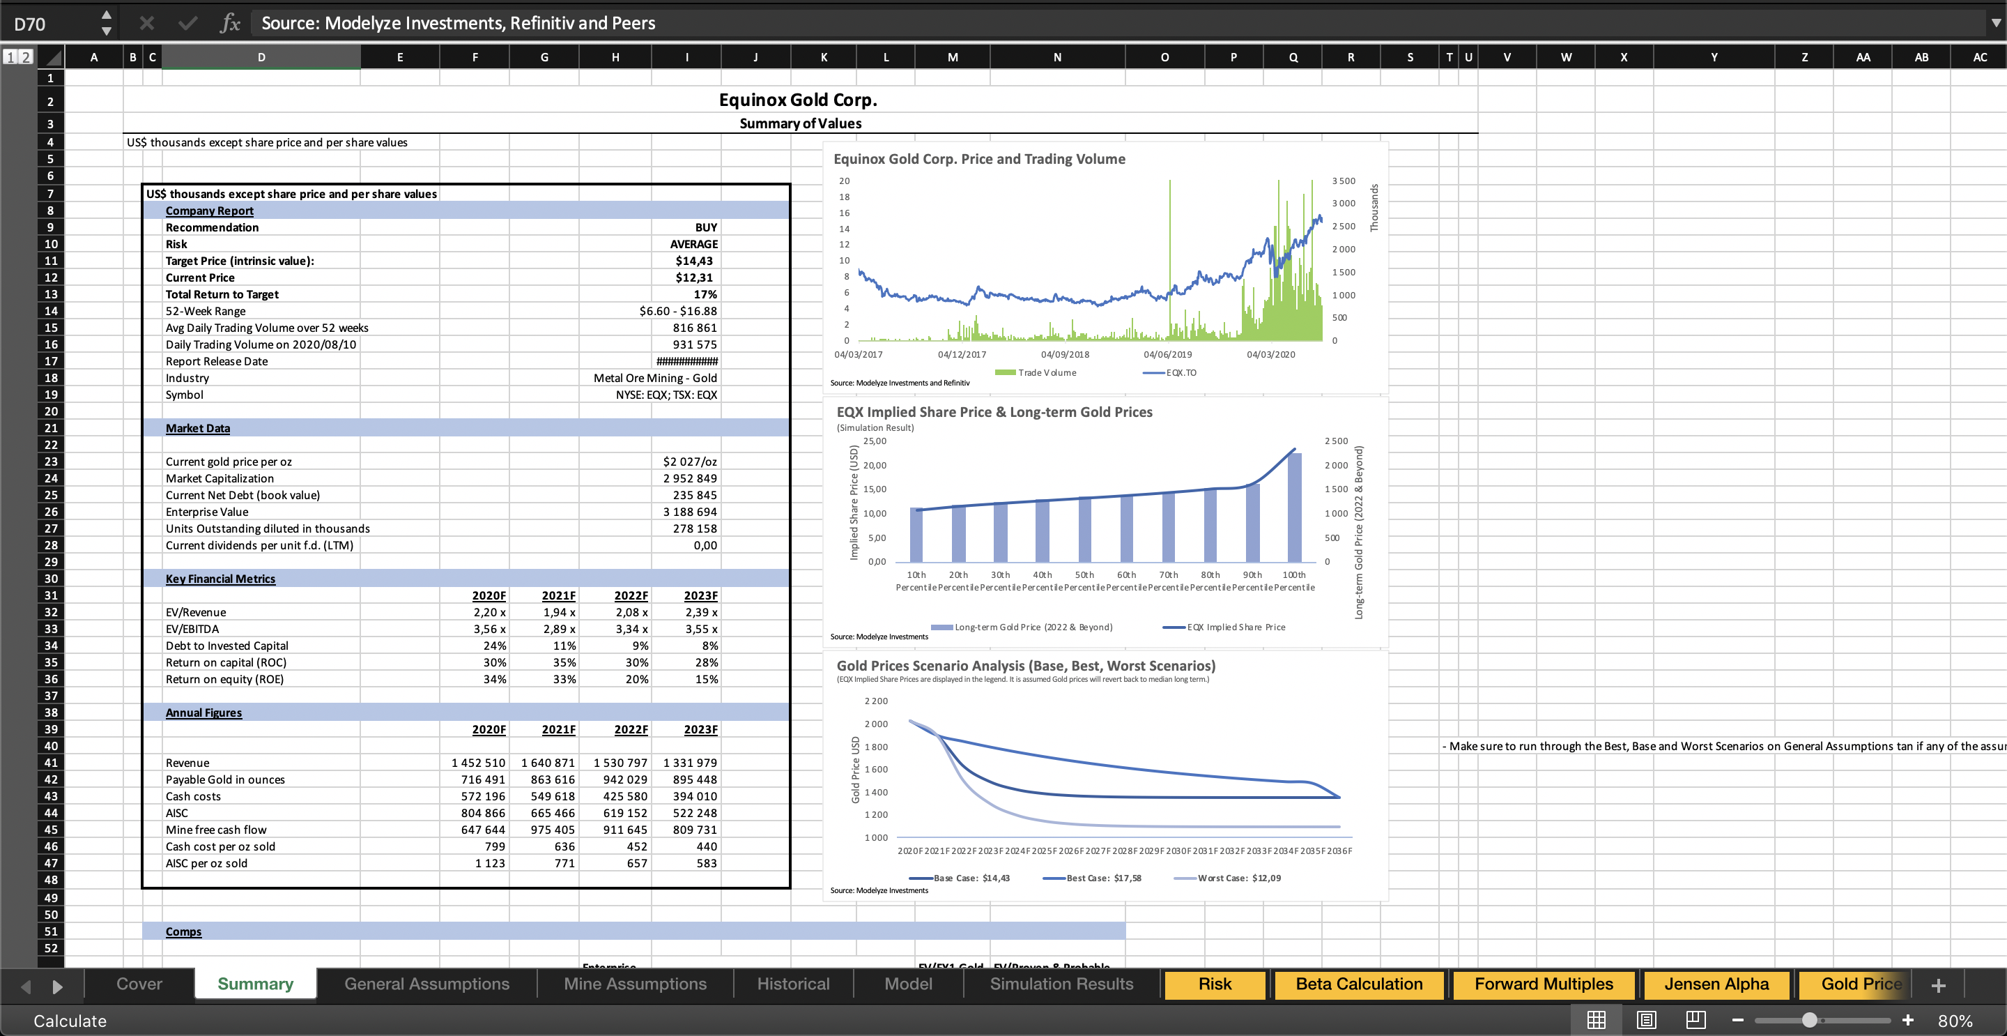Click the formula bar text field
This screenshot has width=2007, height=1036.
click(1118, 22)
